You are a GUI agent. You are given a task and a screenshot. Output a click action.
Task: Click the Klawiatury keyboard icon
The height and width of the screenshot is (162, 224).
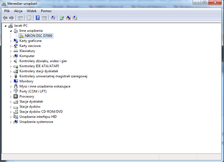(16, 51)
